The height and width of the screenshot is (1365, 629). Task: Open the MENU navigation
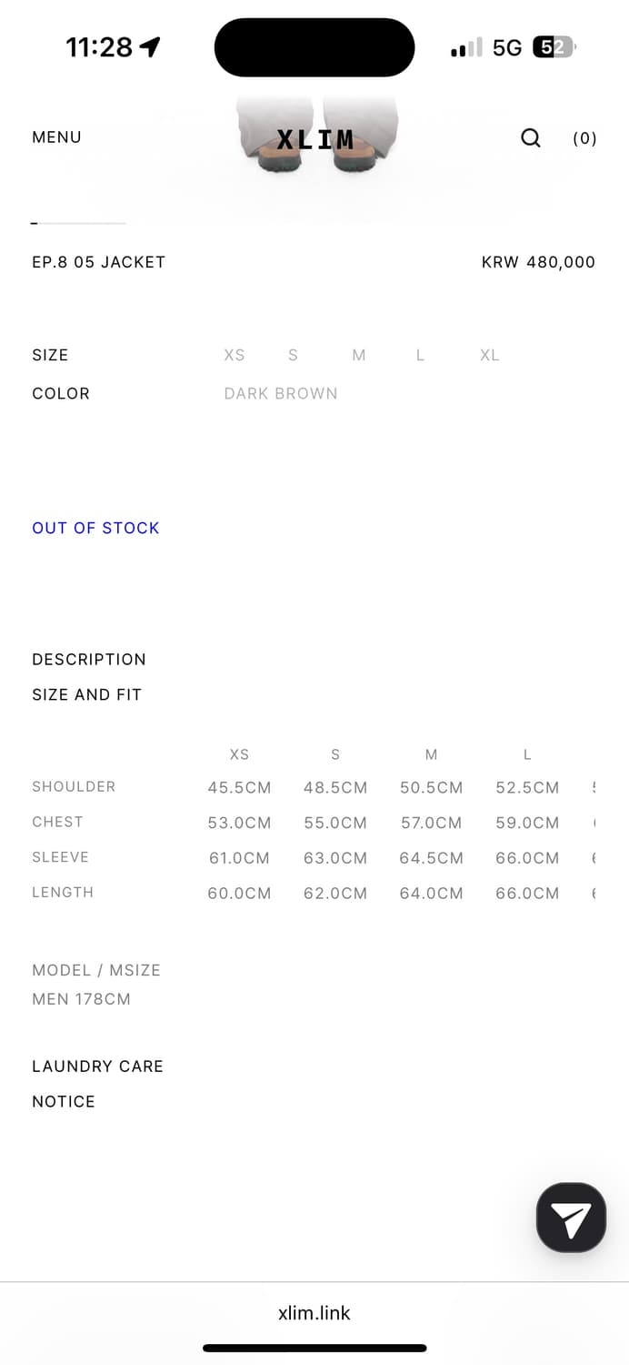coord(56,137)
